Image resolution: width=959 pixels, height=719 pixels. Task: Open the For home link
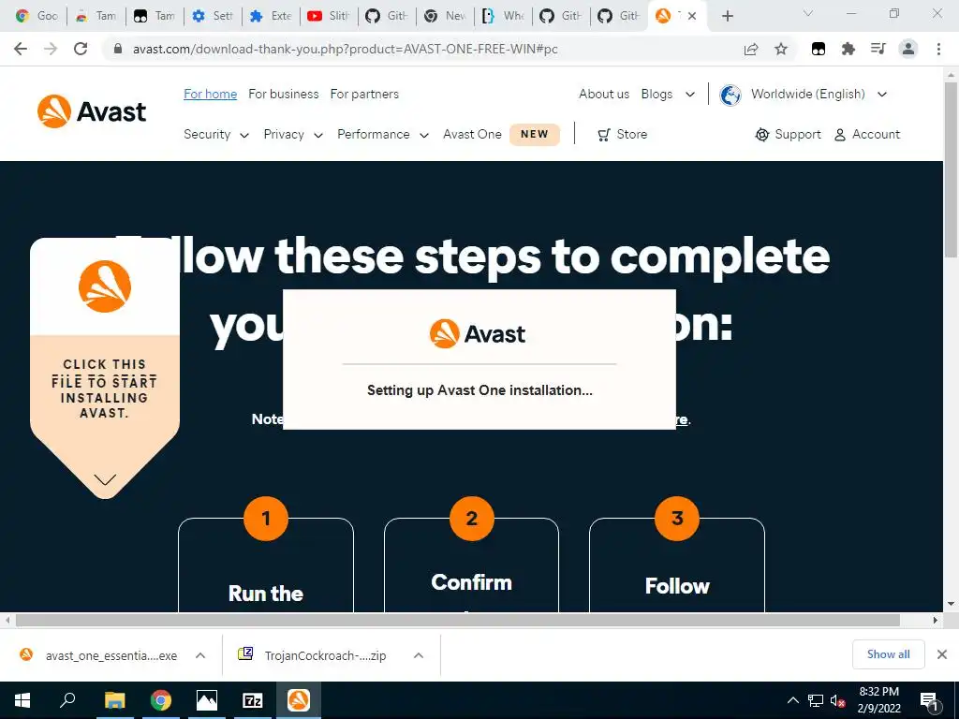click(211, 95)
